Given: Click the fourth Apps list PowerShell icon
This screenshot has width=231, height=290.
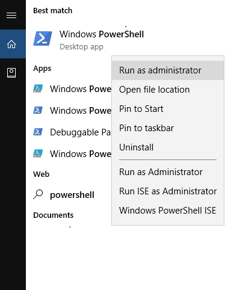Looking at the screenshot, I should point(38,153).
